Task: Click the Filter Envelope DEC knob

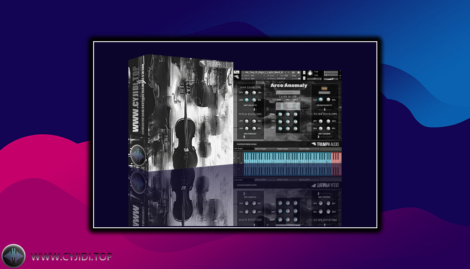Action: (x=328, y=121)
